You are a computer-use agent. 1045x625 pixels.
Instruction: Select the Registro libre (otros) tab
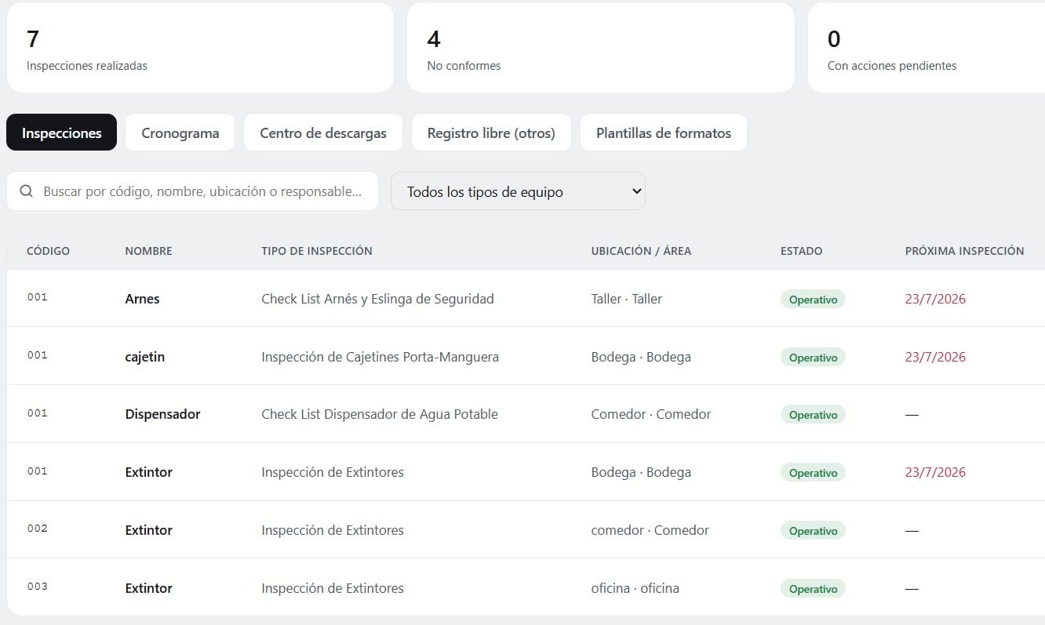491,133
